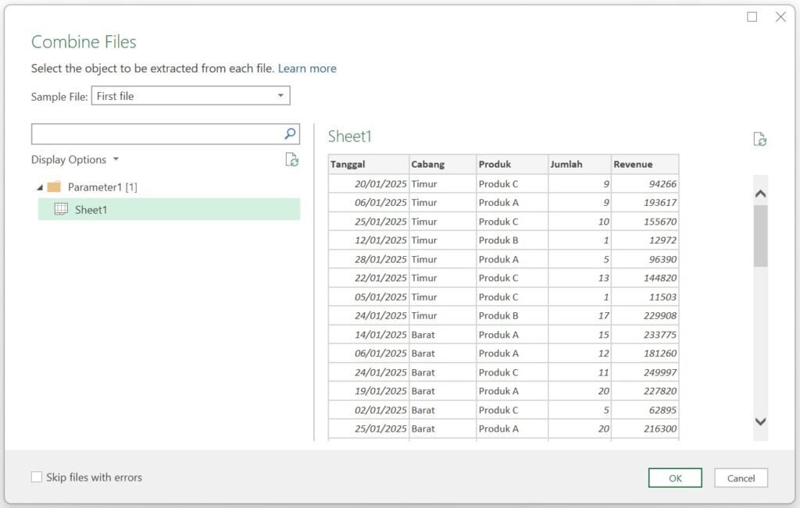The height and width of the screenshot is (508, 800).
Task: Select Sheet1 in the navigator tree
Action: [169, 209]
